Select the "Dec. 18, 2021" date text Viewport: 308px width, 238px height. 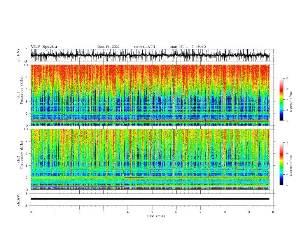coord(108,47)
